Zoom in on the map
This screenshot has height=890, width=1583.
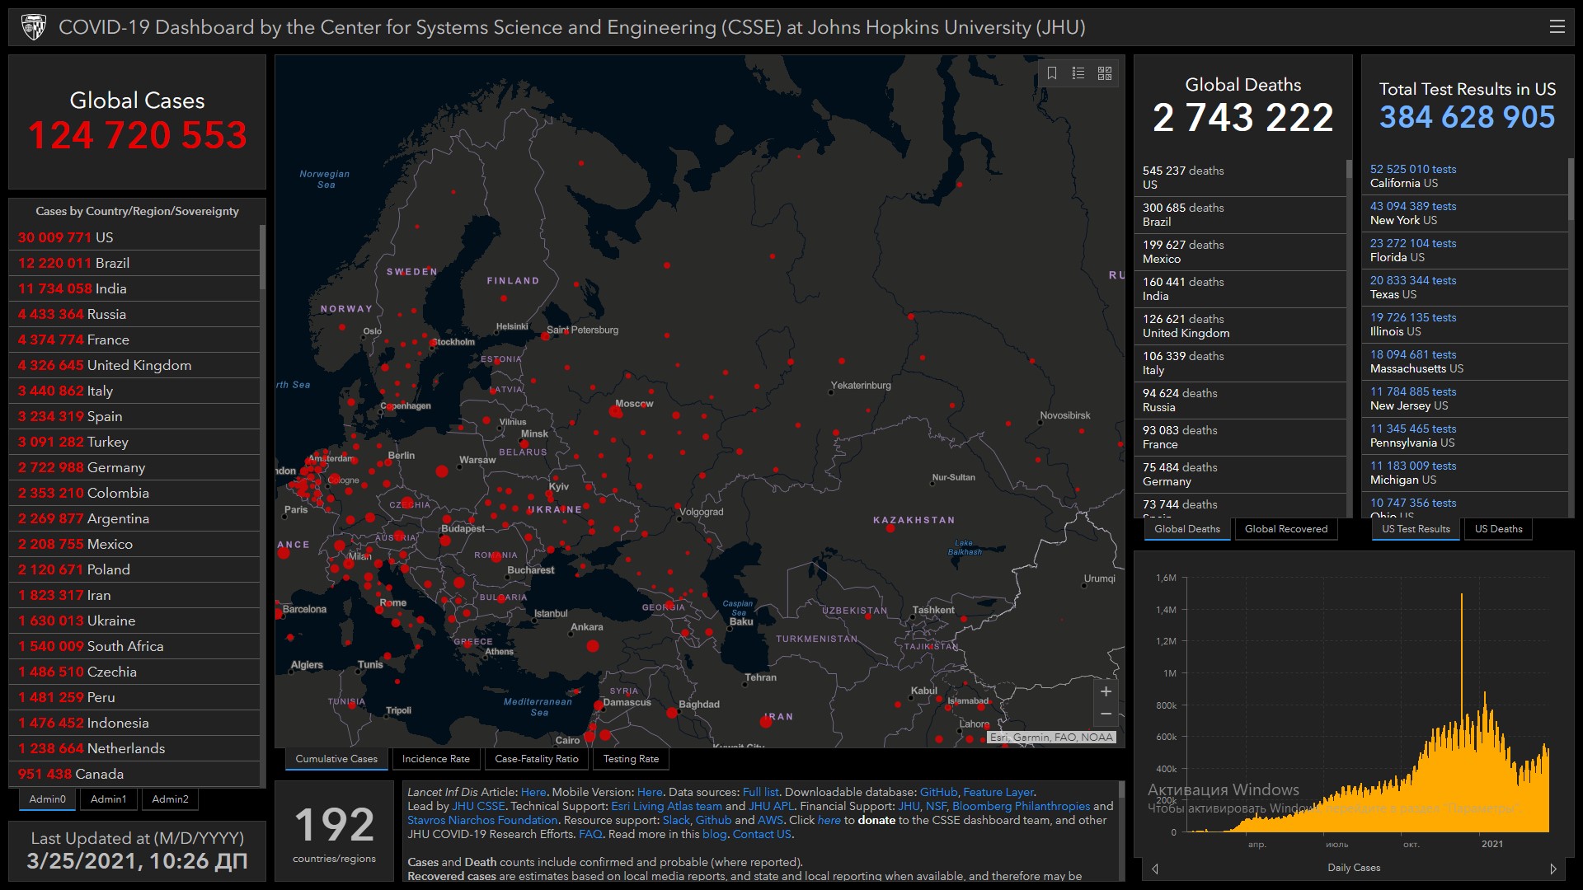point(1106,691)
